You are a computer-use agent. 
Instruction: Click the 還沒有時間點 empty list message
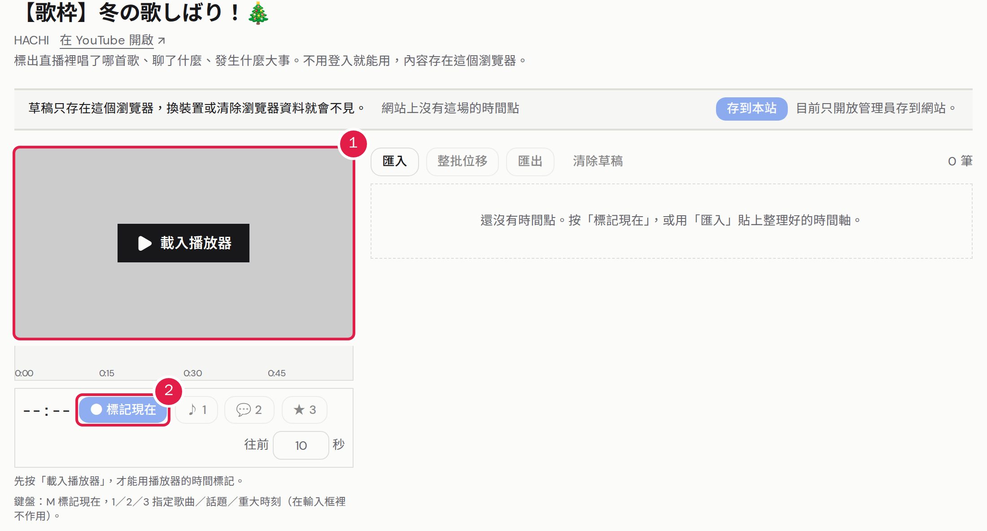point(671,221)
